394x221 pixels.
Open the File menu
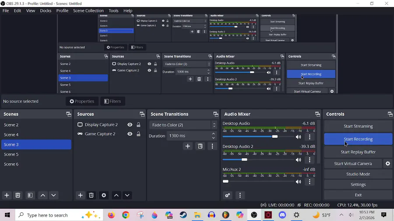point(6,10)
